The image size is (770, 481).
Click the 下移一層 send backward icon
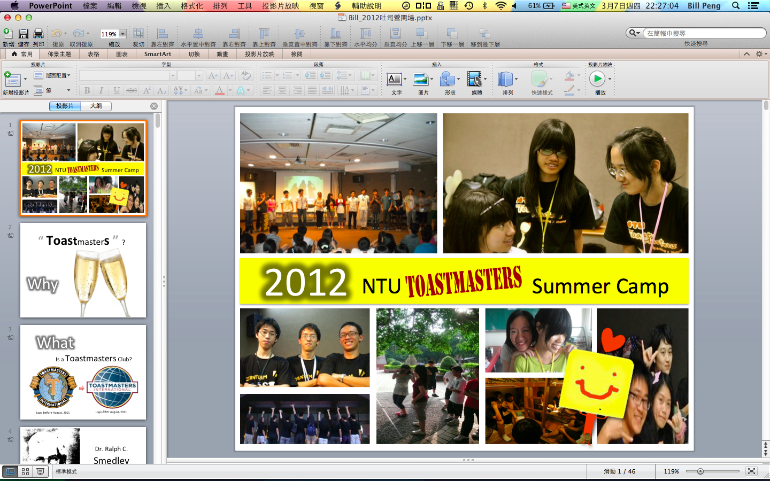pos(452,34)
